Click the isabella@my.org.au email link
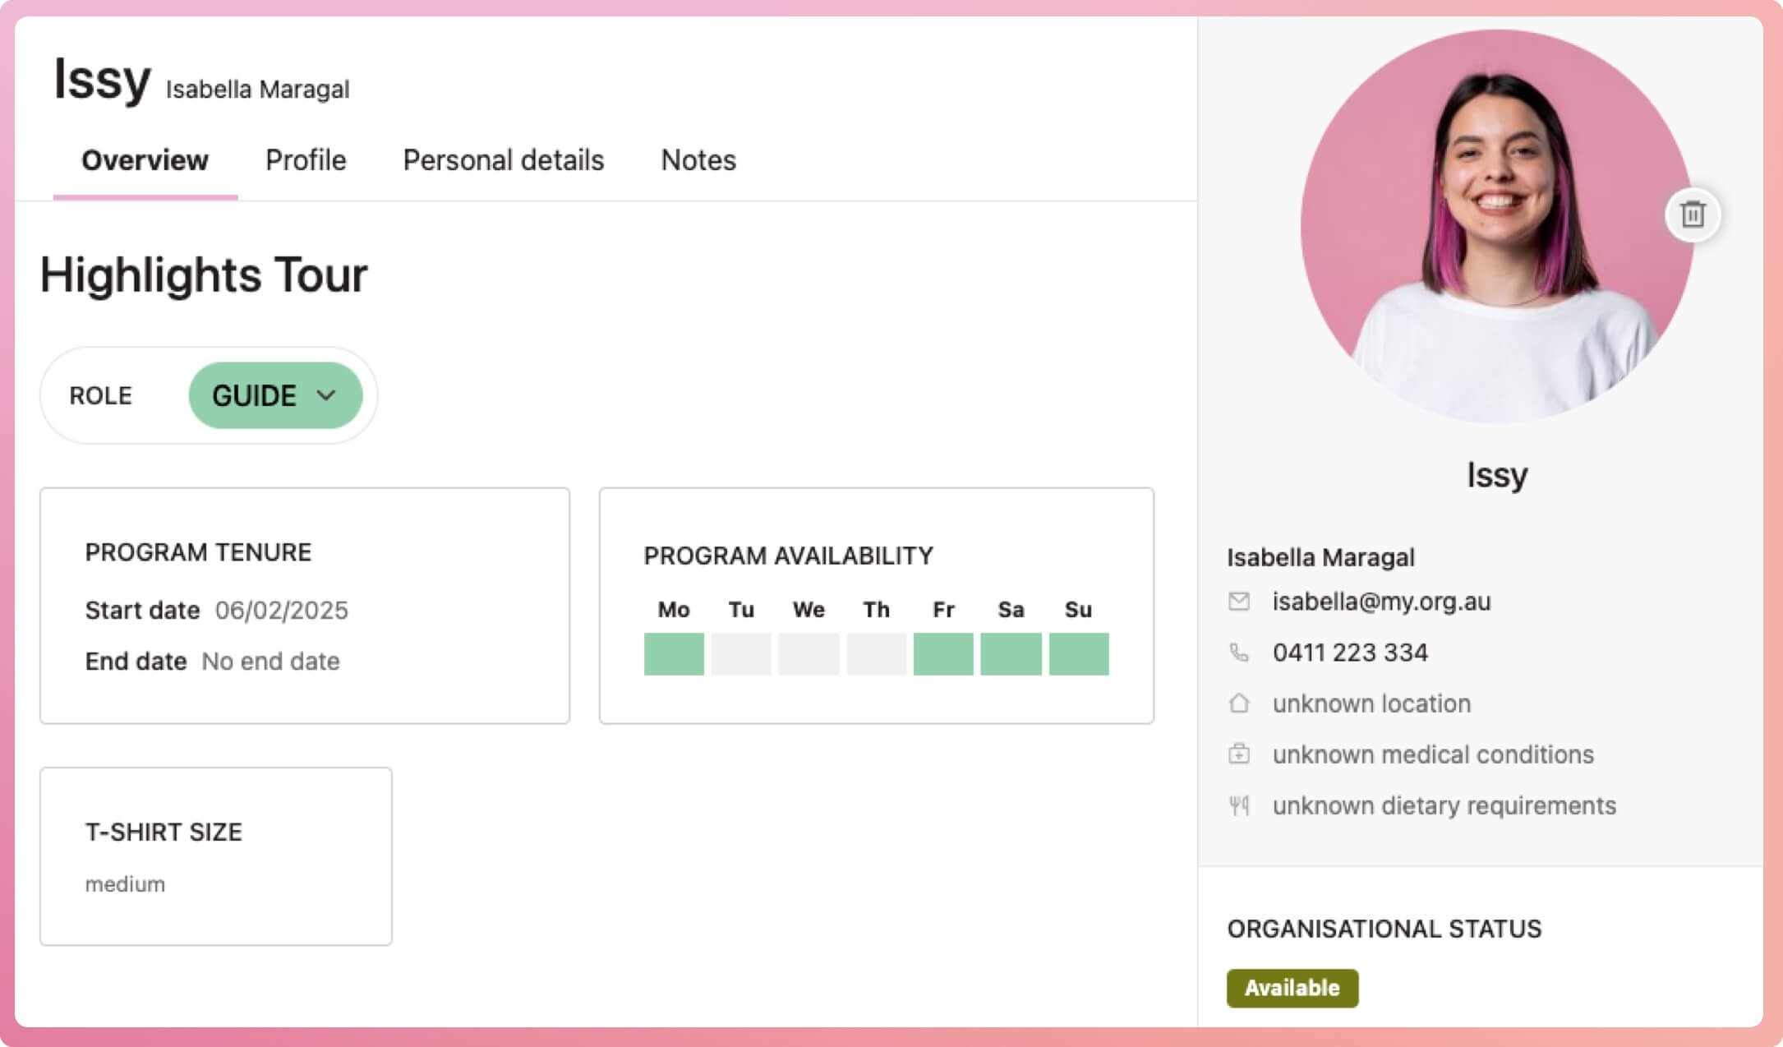 click(1381, 602)
